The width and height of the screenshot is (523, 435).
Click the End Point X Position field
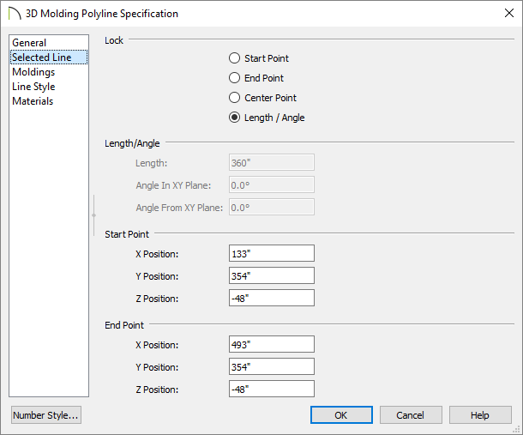(x=272, y=344)
